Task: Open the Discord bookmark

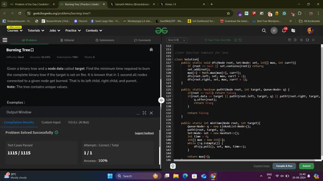Action: (x=81, y=21)
